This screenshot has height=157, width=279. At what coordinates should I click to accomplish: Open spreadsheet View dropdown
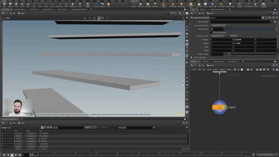click(x=92, y=127)
